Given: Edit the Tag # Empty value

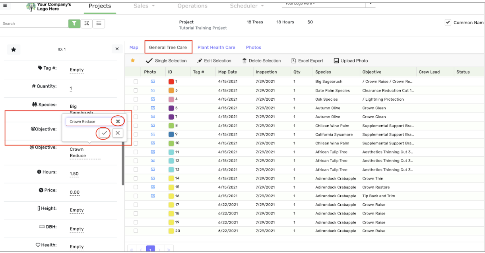Looking at the screenshot, I should click(x=77, y=70).
